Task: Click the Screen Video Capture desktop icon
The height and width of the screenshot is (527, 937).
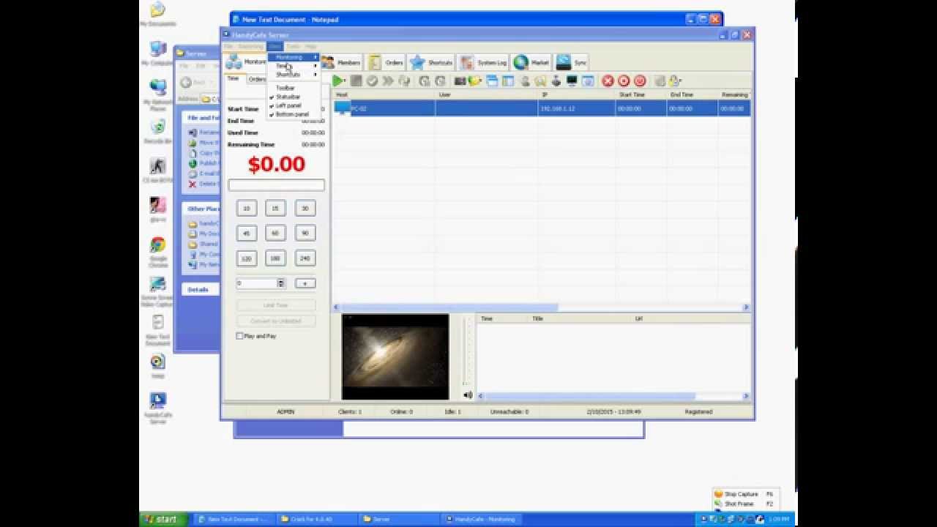Action: click(x=158, y=291)
